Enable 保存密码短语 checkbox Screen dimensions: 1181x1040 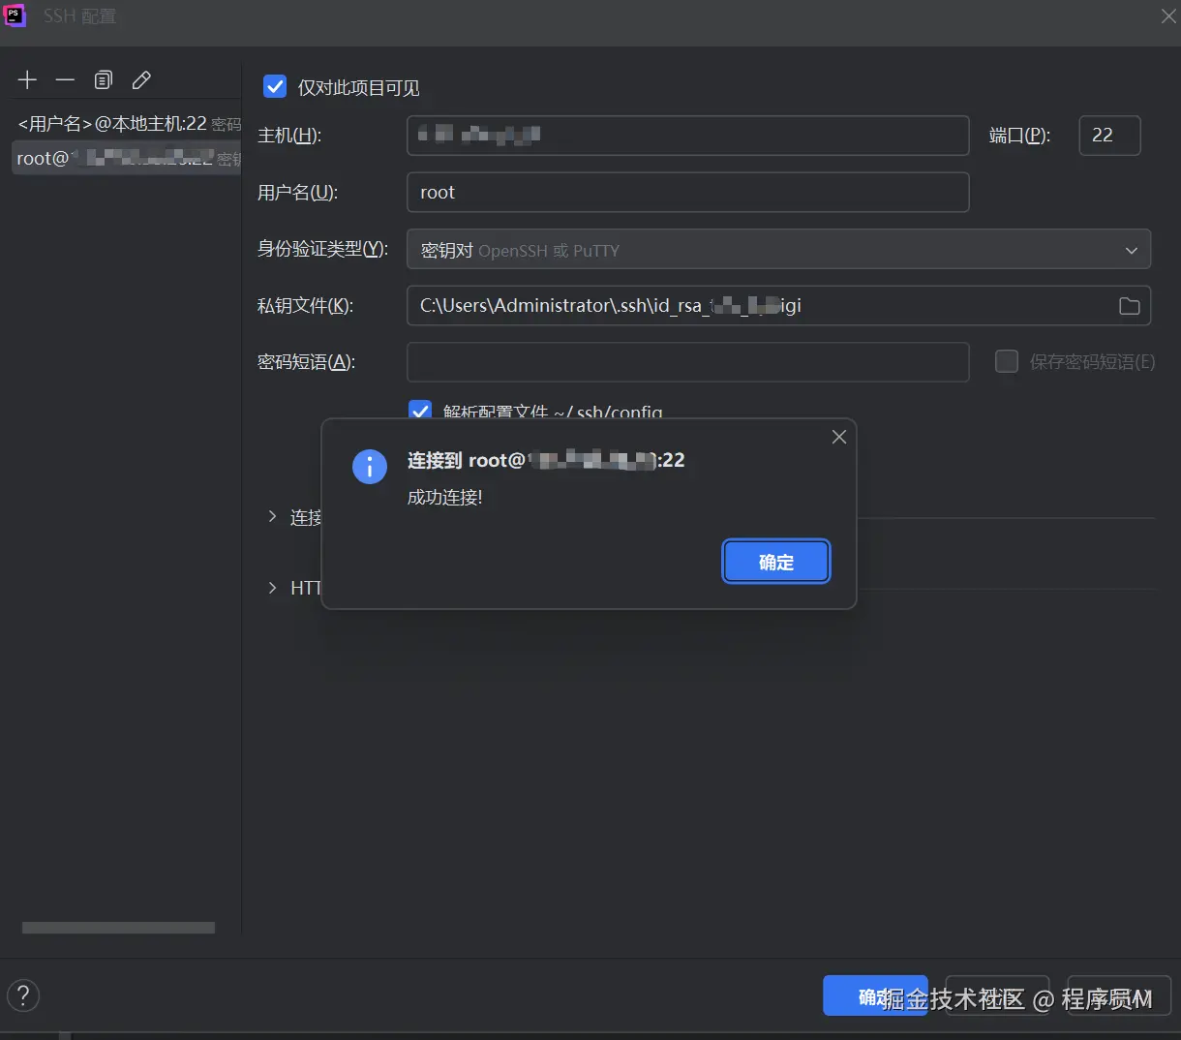point(1007,361)
